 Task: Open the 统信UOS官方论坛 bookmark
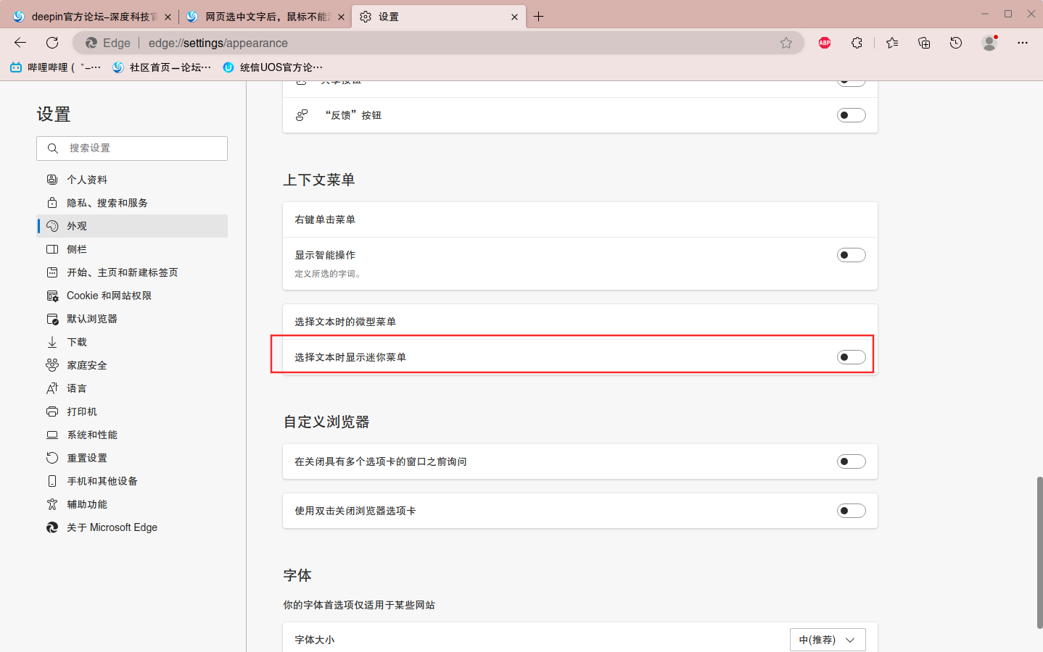(x=272, y=67)
